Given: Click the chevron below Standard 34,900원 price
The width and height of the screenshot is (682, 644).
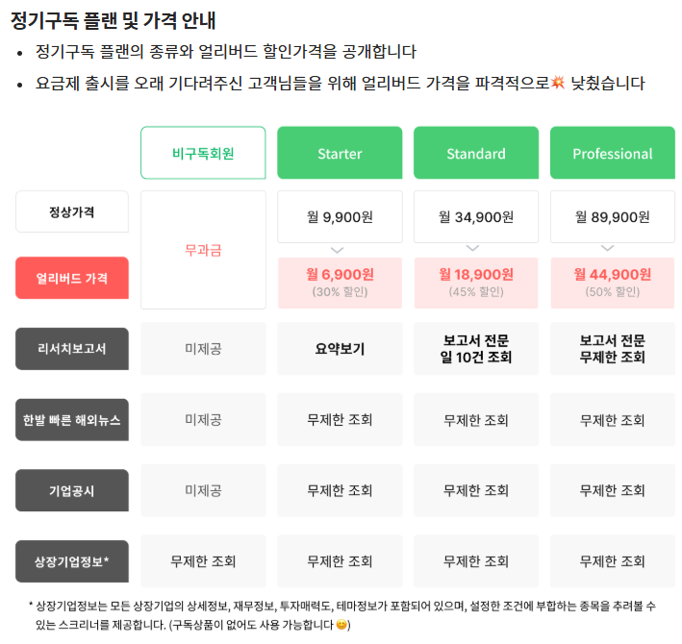Looking at the screenshot, I should 473,248.
